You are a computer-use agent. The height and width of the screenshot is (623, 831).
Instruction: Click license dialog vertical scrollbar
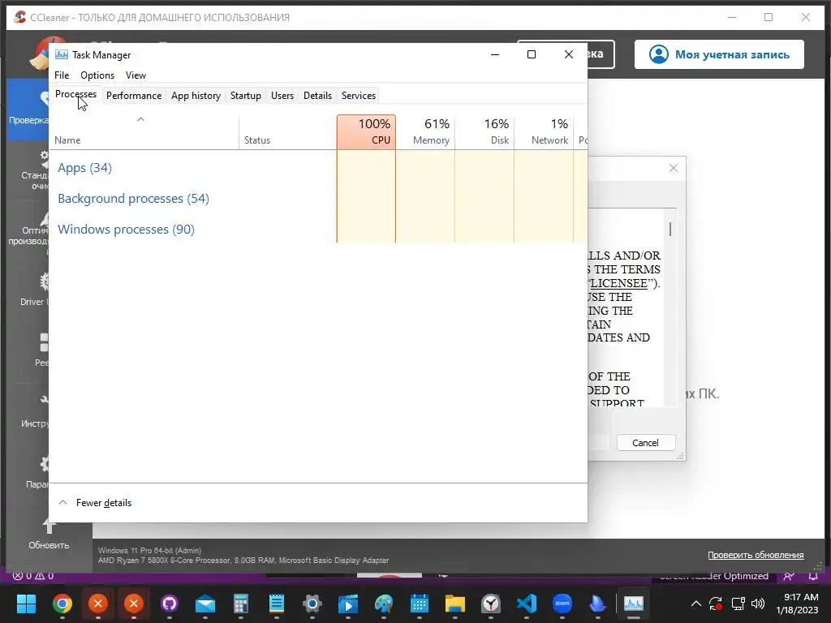tap(670, 307)
